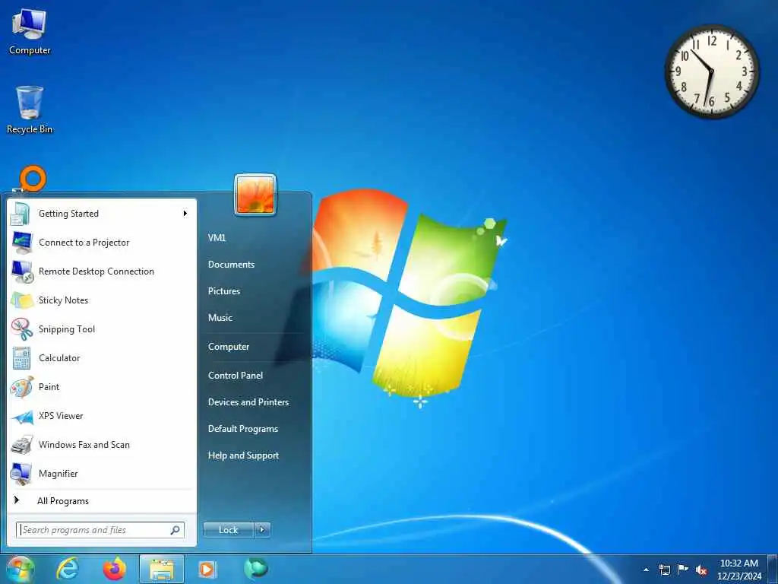Click the "Connect to a Projector" label
Viewport: 778px width, 584px height.
coord(84,243)
